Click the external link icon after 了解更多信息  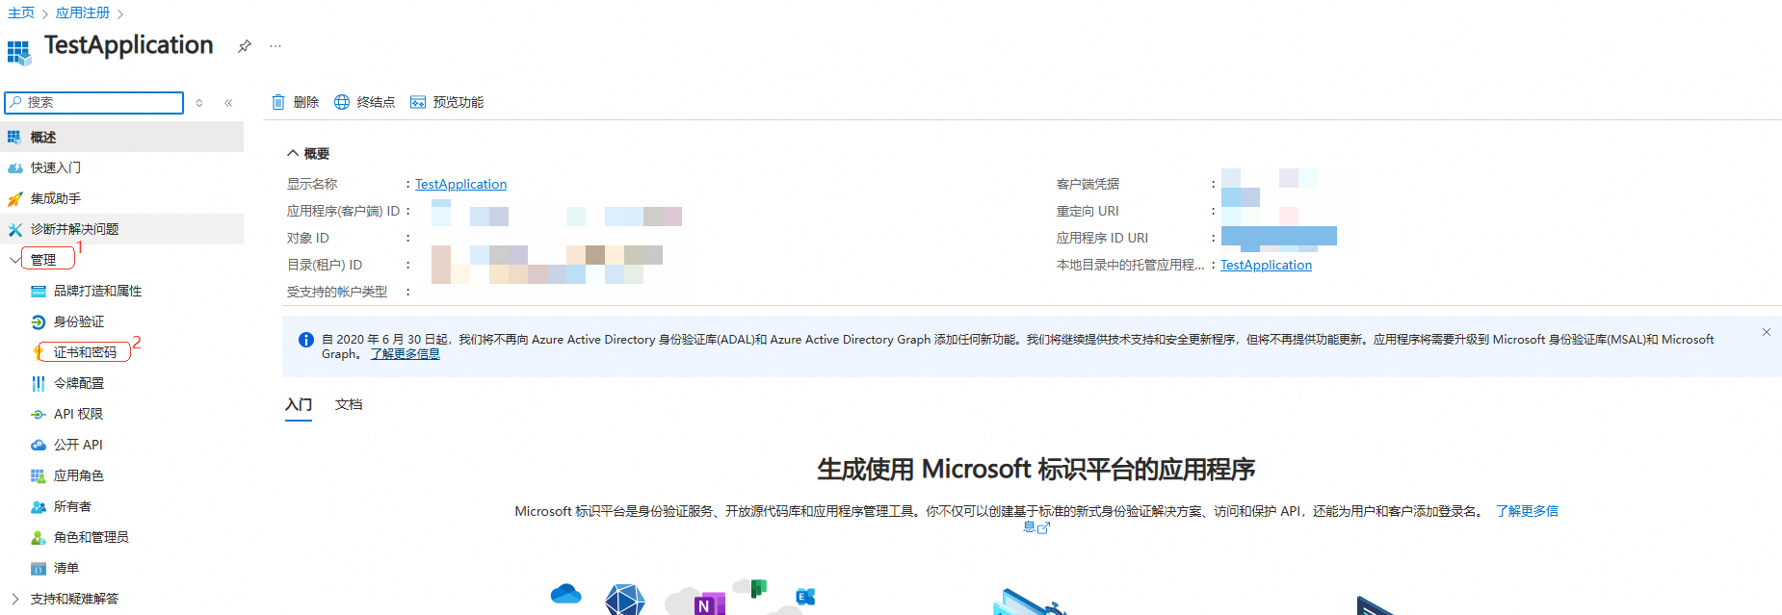coord(1043,527)
